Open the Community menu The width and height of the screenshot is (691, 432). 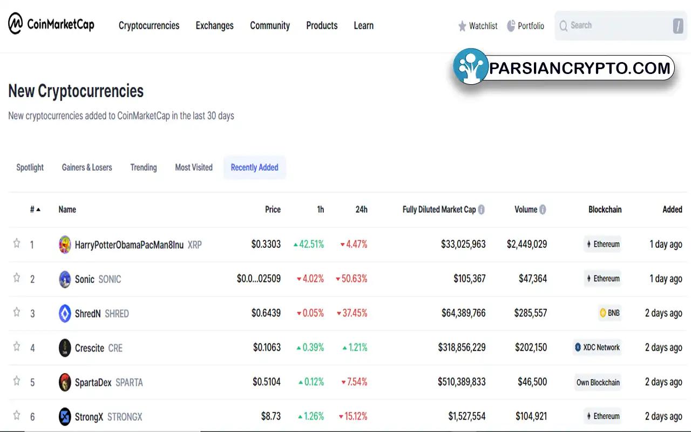pyautogui.click(x=270, y=25)
